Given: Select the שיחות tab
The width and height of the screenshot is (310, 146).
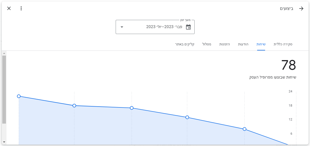Looking at the screenshot, I should tap(261, 45).
